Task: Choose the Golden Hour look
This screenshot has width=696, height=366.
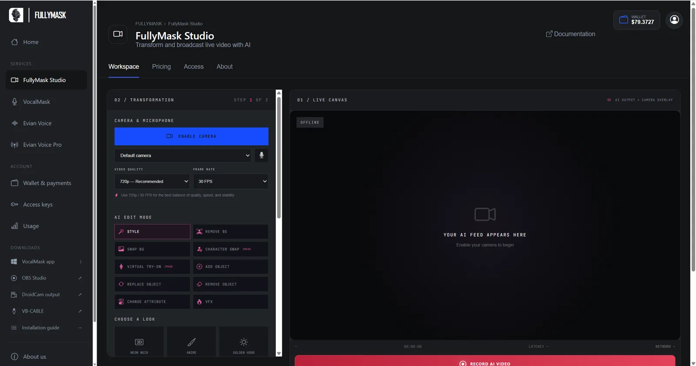Action: tap(244, 342)
